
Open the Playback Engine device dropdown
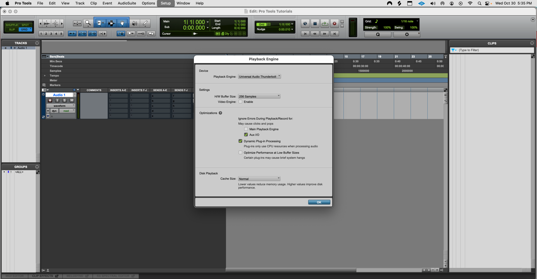click(259, 77)
